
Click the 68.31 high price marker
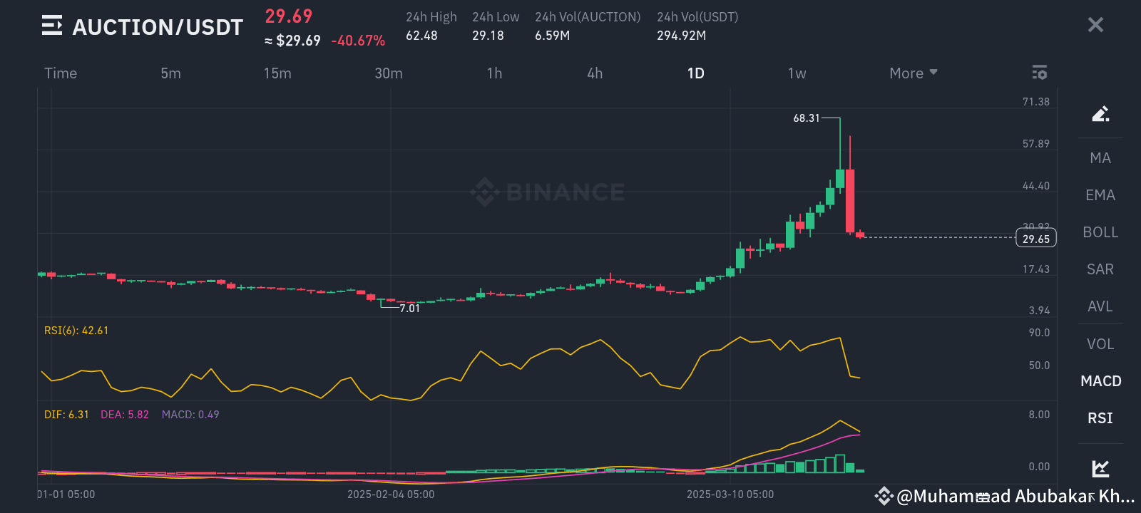tap(807, 118)
